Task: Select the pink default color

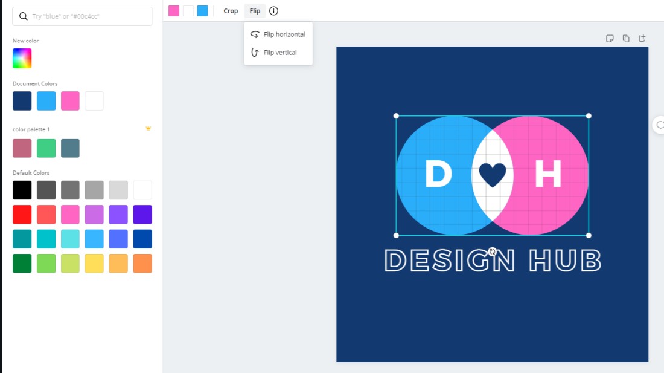Action: [x=70, y=215]
